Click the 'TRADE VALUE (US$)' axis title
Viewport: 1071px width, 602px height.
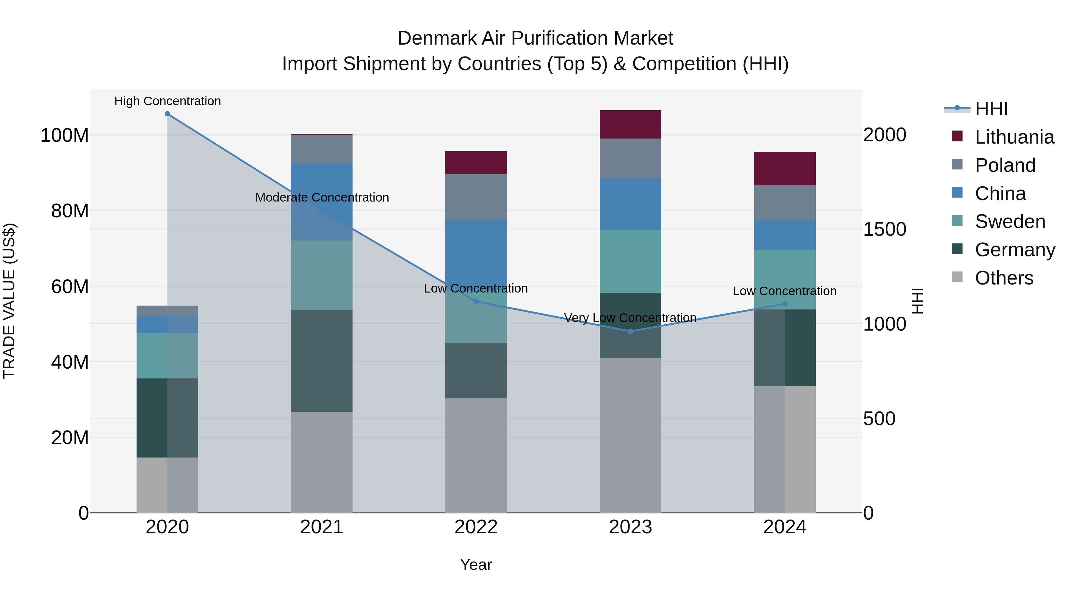pos(9,301)
